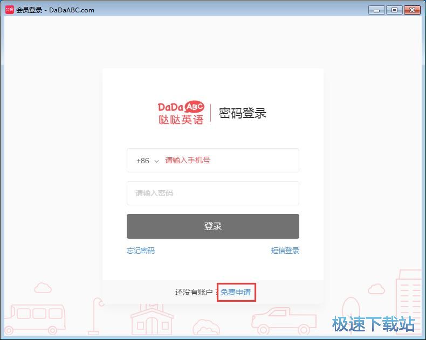Viewport: 426px width, 340px height.
Task: Open the 忘记密码 link
Action: [141, 251]
